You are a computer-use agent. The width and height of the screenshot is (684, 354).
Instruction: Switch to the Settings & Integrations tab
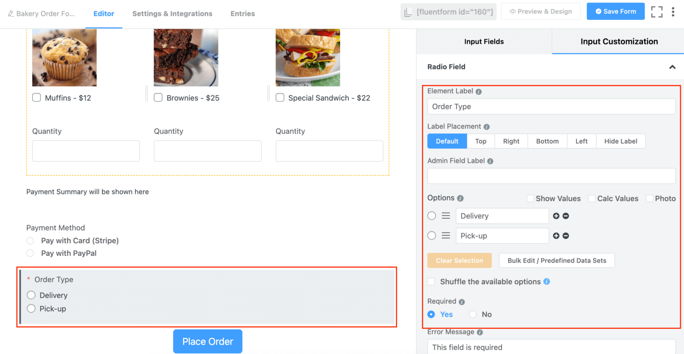172,14
